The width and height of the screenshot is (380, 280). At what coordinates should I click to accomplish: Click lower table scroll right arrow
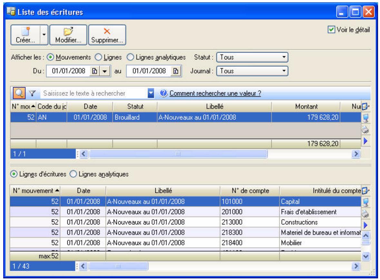click(x=356, y=266)
